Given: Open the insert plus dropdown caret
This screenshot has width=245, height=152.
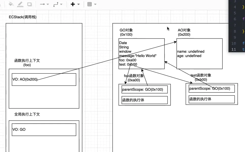Looking at the screenshot, I should click(x=78, y=4).
